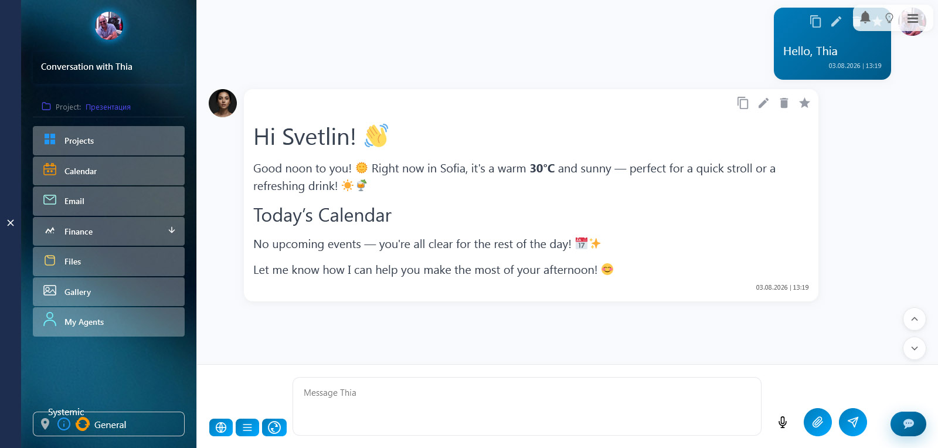The width and height of the screenshot is (938, 448).
Task: Copy Thia's reply with the copy icon
Action: pos(743,103)
